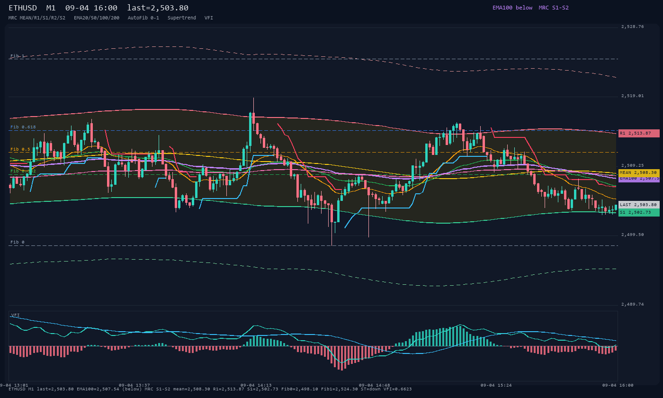Click the 'VFI' indicator panel label

point(16,315)
